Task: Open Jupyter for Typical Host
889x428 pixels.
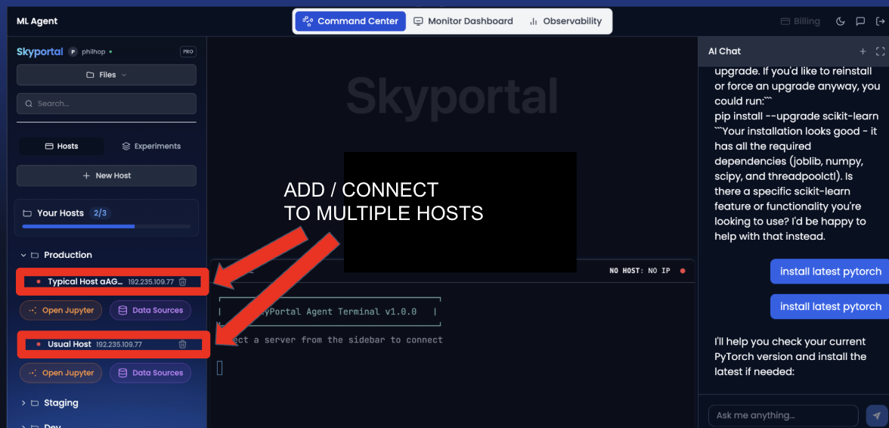Action: click(60, 311)
